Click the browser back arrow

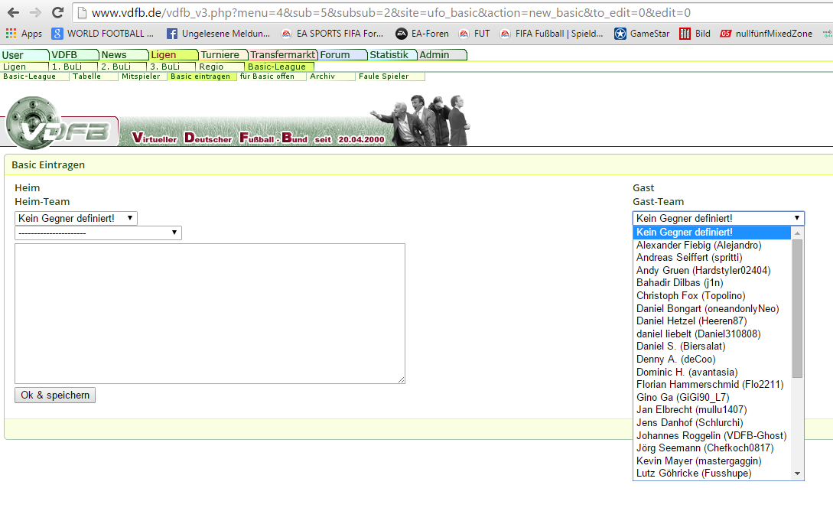pyautogui.click(x=13, y=13)
